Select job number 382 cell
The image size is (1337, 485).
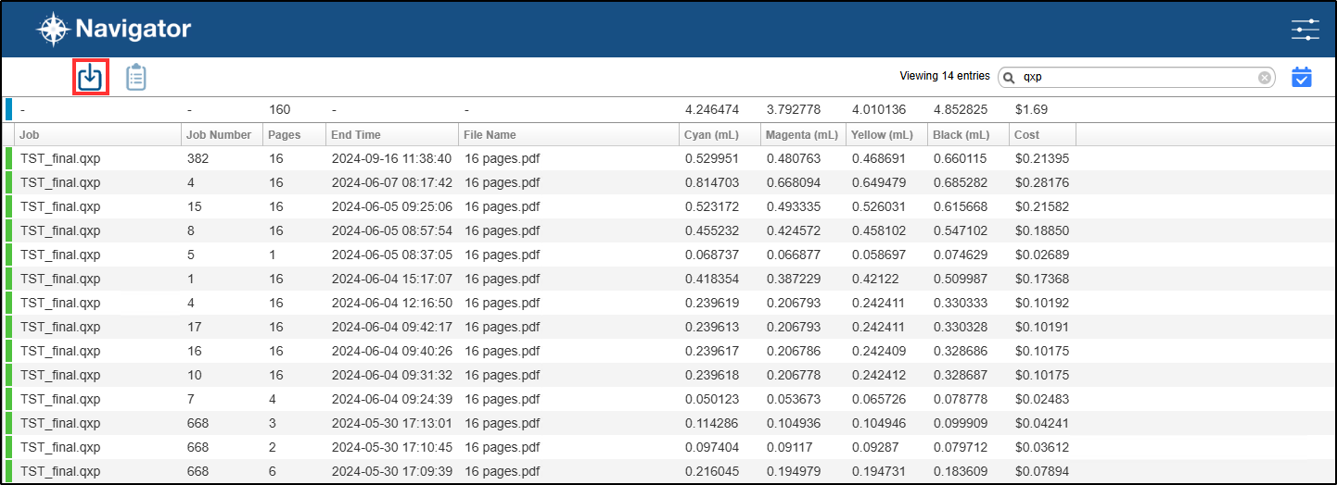coord(197,158)
